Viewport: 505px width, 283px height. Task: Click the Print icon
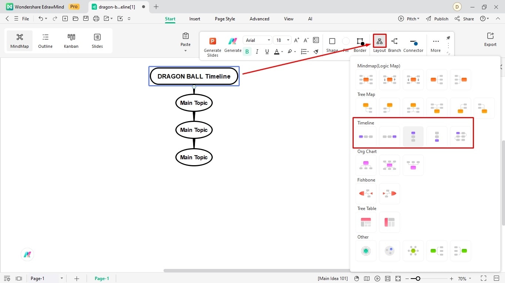pos(96,19)
